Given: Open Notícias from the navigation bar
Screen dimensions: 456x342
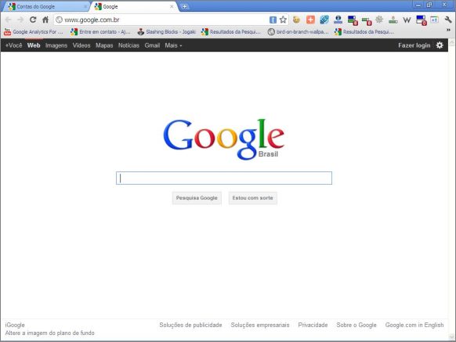Looking at the screenshot, I should (x=128, y=45).
